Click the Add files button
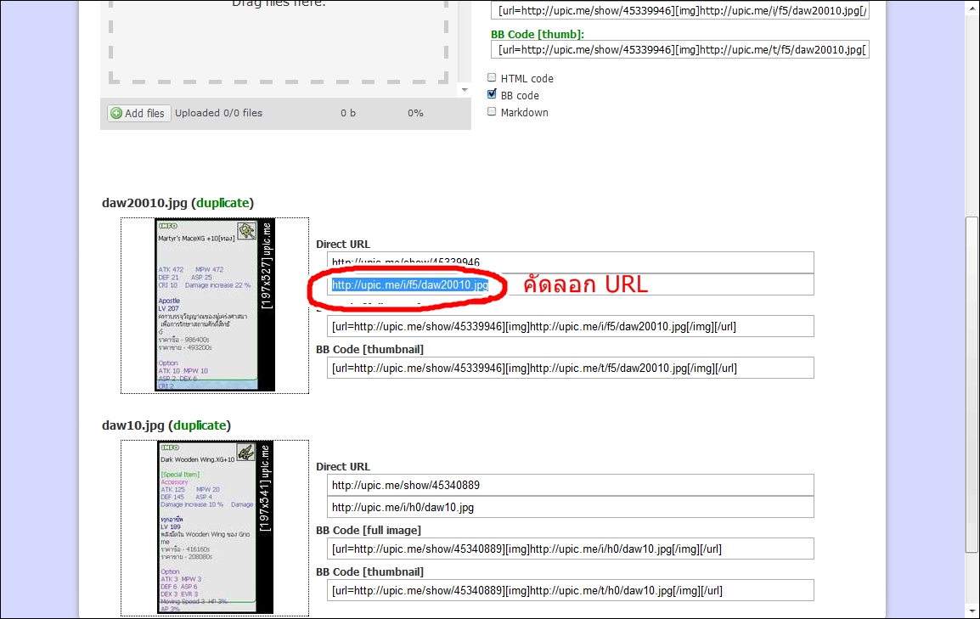The width and height of the screenshot is (980, 619). click(138, 113)
